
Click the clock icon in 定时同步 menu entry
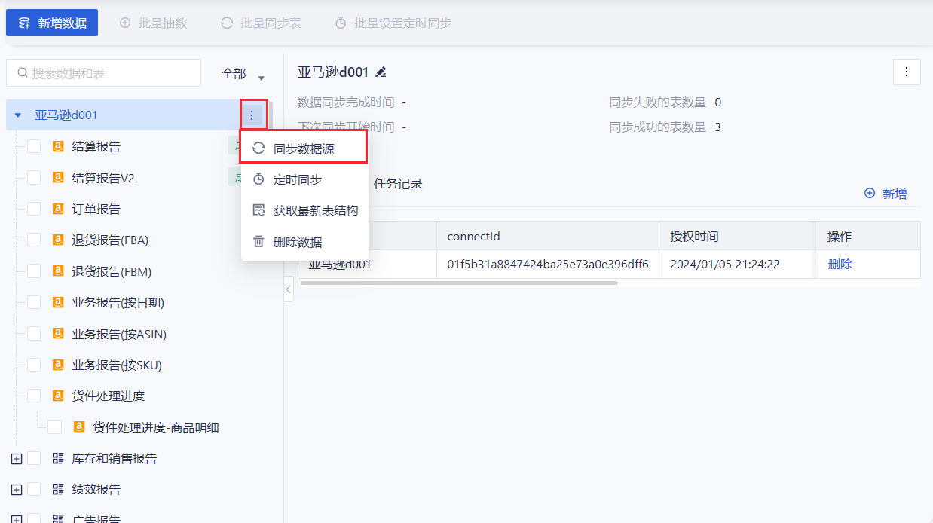tap(258, 179)
